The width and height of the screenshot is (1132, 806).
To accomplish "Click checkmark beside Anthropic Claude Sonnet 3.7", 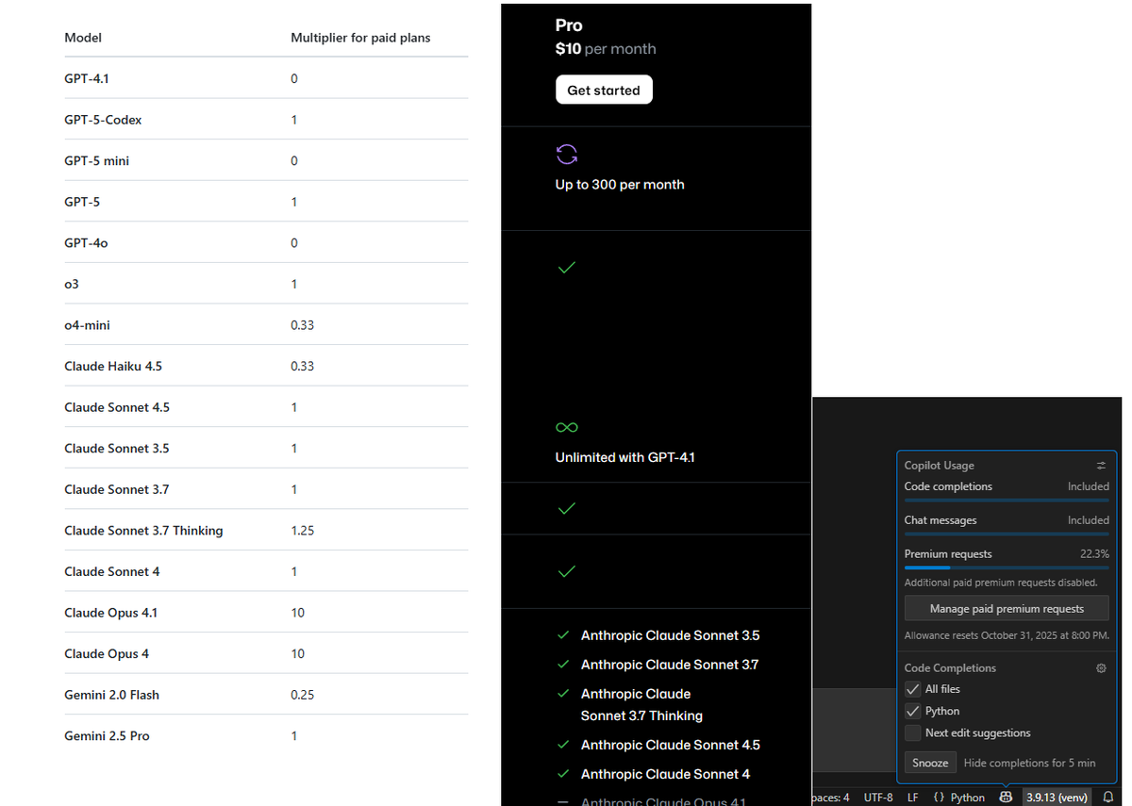I will [x=563, y=665].
